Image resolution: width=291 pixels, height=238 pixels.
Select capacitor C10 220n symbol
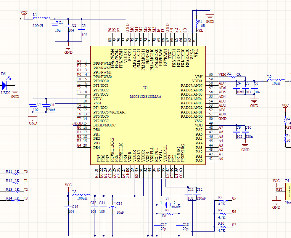(245, 132)
